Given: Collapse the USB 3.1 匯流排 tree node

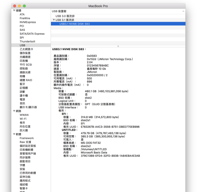Looking at the screenshot, I should click(54, 20).
